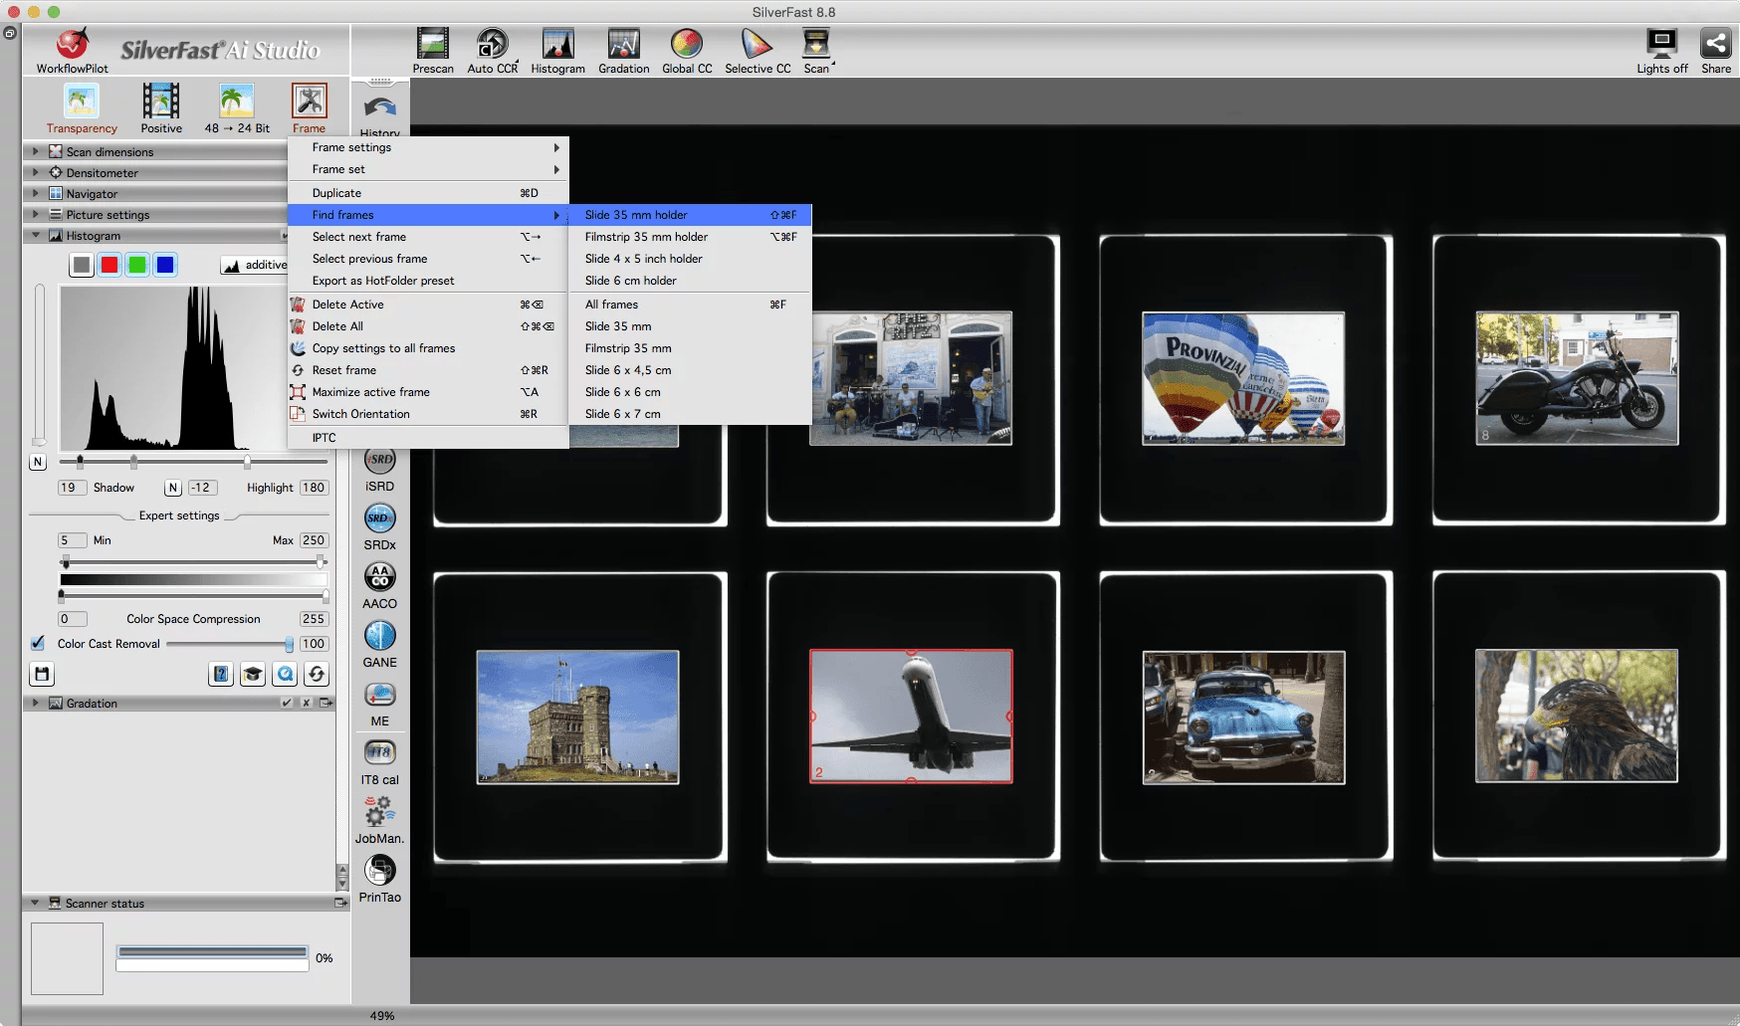
Task: Open the JobManager panel
Action: coord(379,816)
